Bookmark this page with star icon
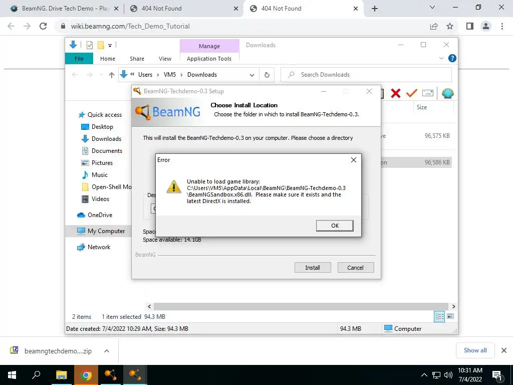 coord(450,26)
